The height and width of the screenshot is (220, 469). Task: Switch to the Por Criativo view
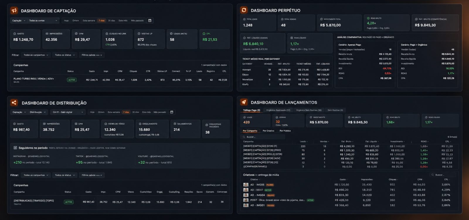[268, 131]
